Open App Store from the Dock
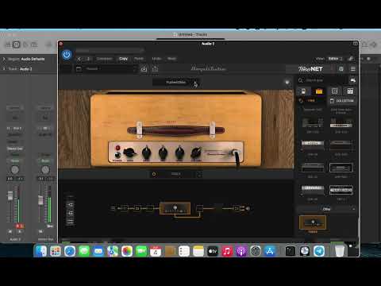The image size is (381, 286). click(270, 251)
